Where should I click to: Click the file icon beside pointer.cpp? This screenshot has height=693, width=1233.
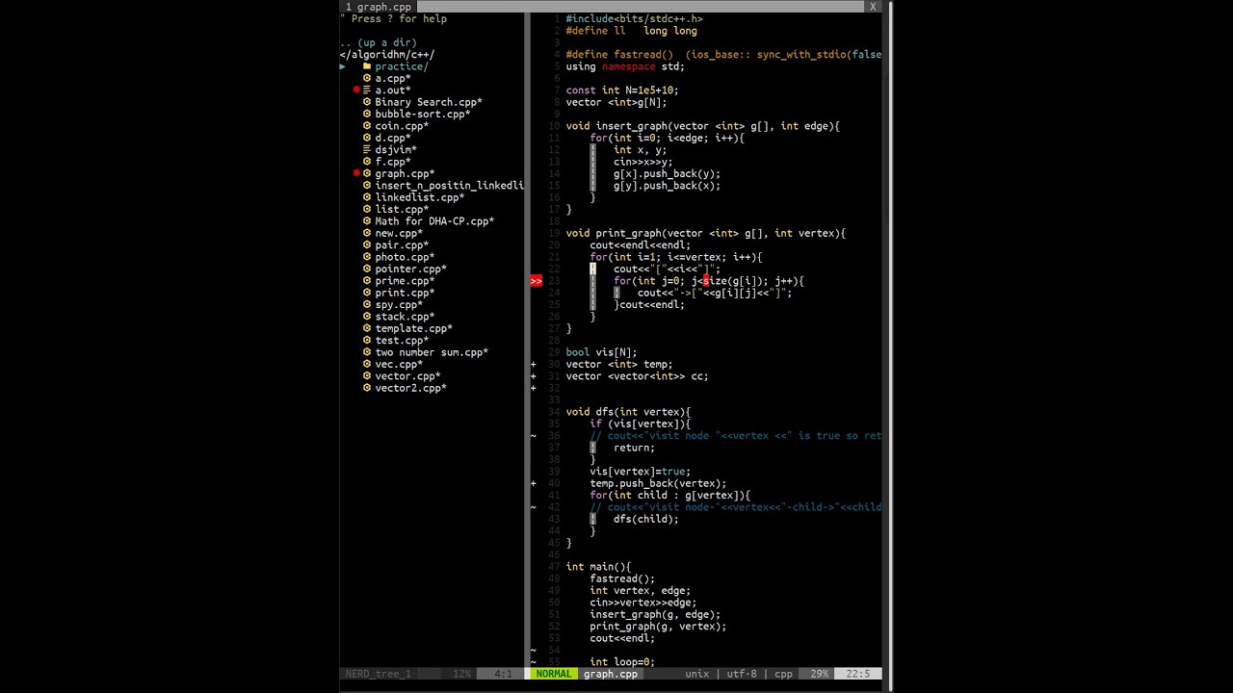click(367, 269)
